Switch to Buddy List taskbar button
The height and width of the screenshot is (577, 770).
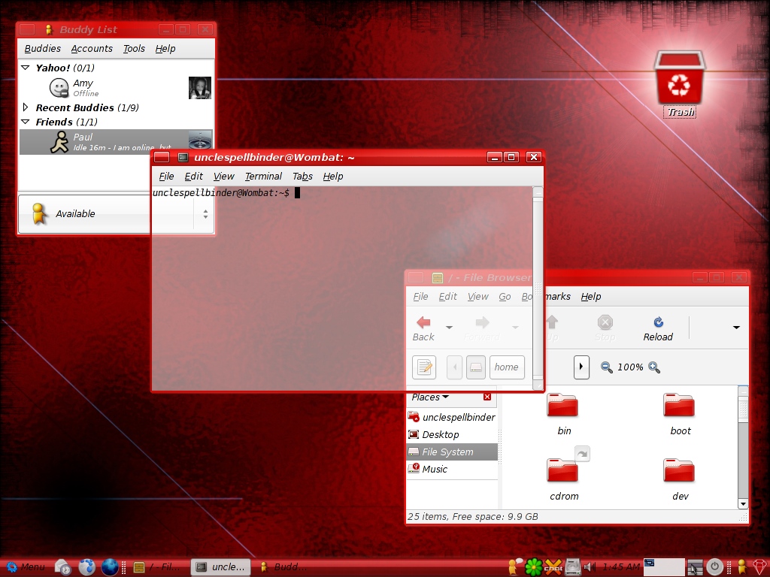click(x=283, y=567)
